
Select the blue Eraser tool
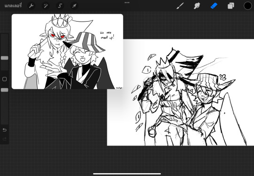click(x=214, y=6)
